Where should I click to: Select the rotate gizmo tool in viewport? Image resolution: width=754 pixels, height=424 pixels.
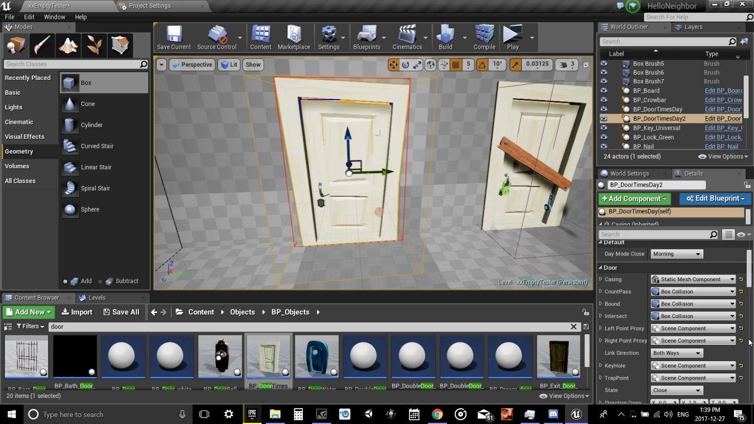click(x=405, y=65)
